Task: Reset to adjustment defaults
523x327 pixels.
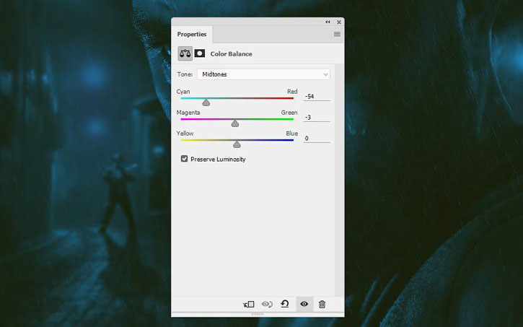Action: coord(285,304)
